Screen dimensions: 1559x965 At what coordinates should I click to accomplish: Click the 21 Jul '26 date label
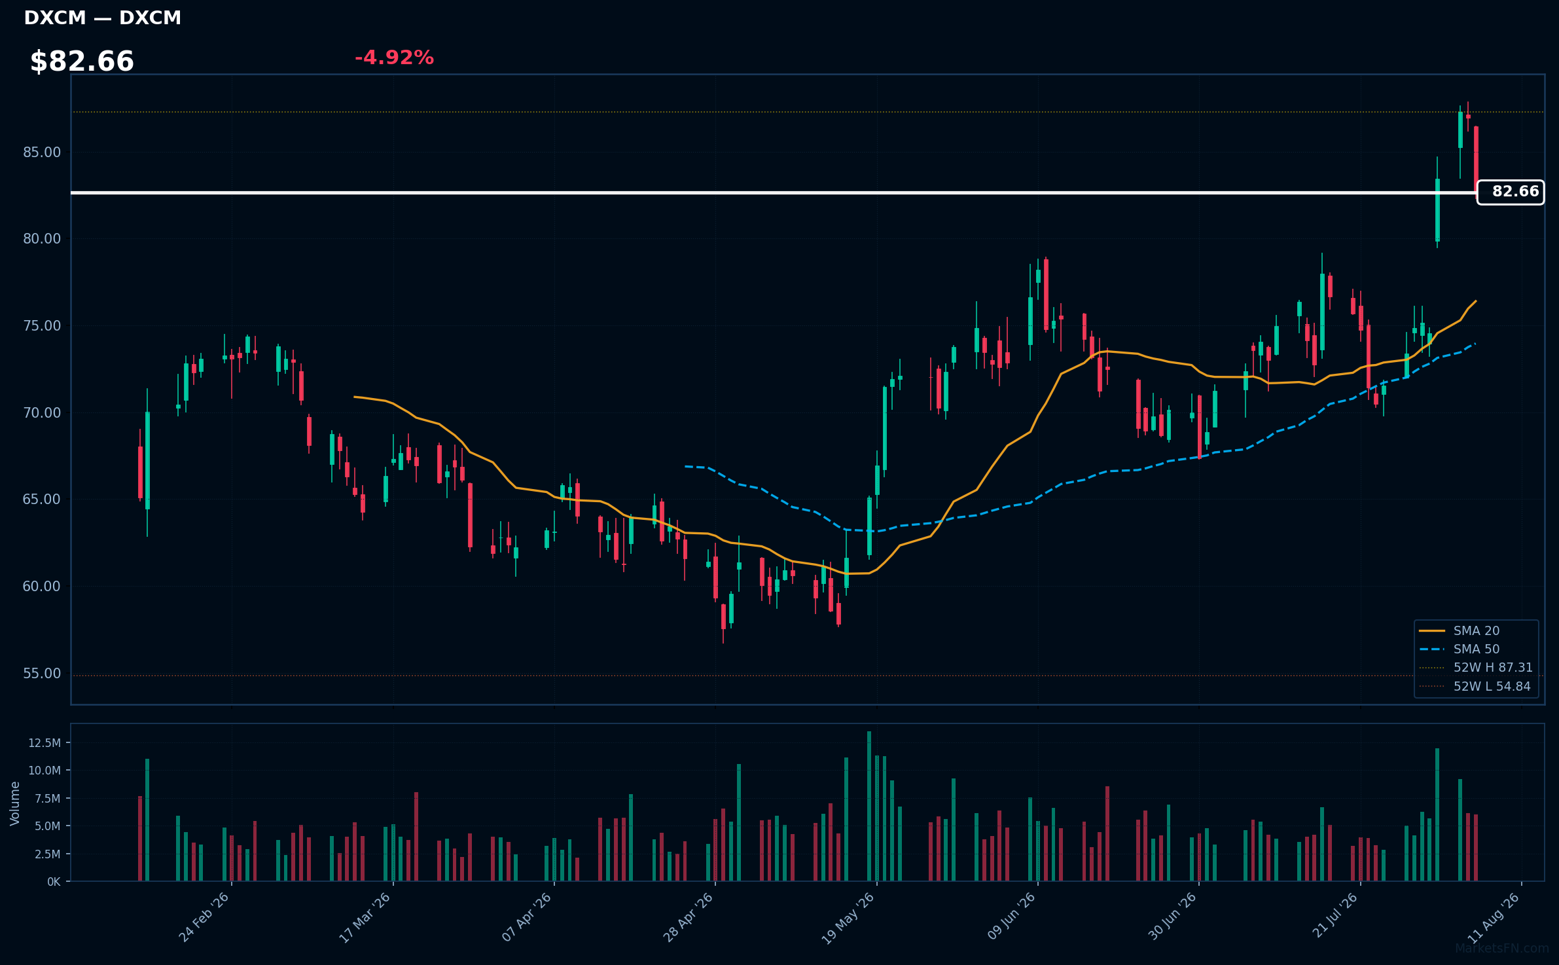(1335, 915)
